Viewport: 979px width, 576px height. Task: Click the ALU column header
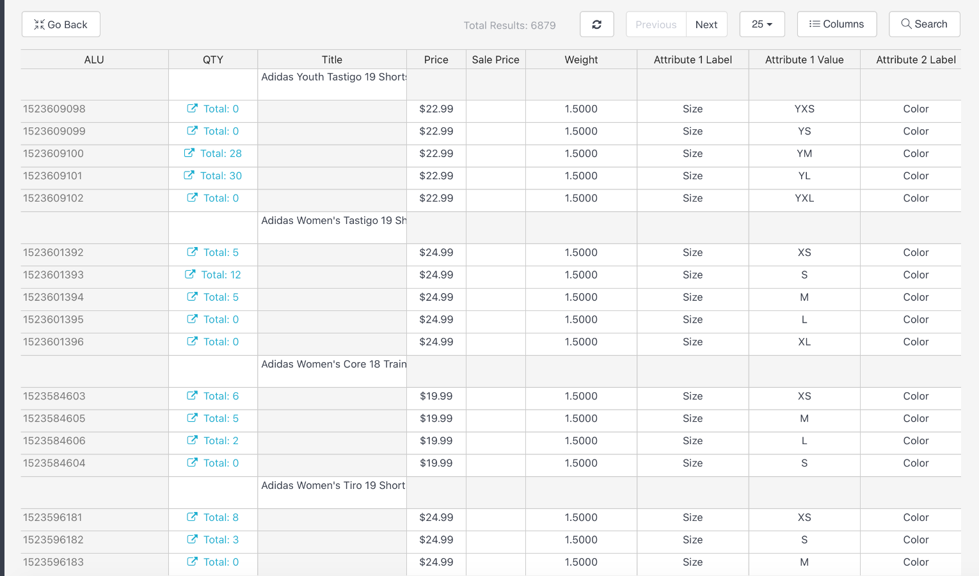coord(94,59)
